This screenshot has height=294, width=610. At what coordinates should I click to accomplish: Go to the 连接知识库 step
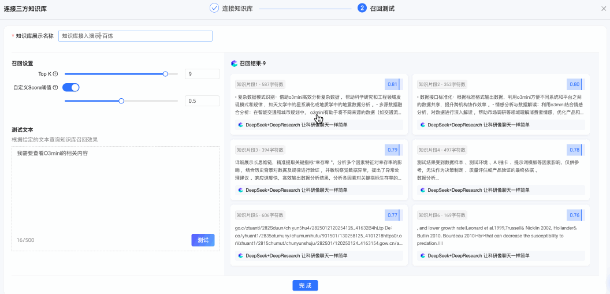pyautogui.click(x=237, y=8)
